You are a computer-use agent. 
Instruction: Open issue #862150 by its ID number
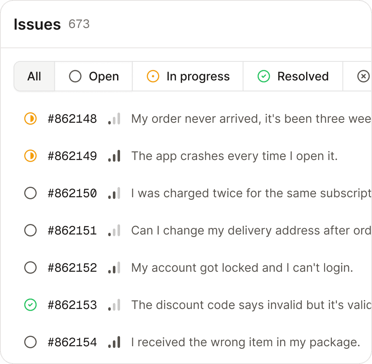click(72, 193)
